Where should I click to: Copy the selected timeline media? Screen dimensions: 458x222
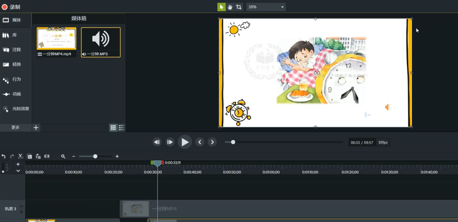point(29,157)
